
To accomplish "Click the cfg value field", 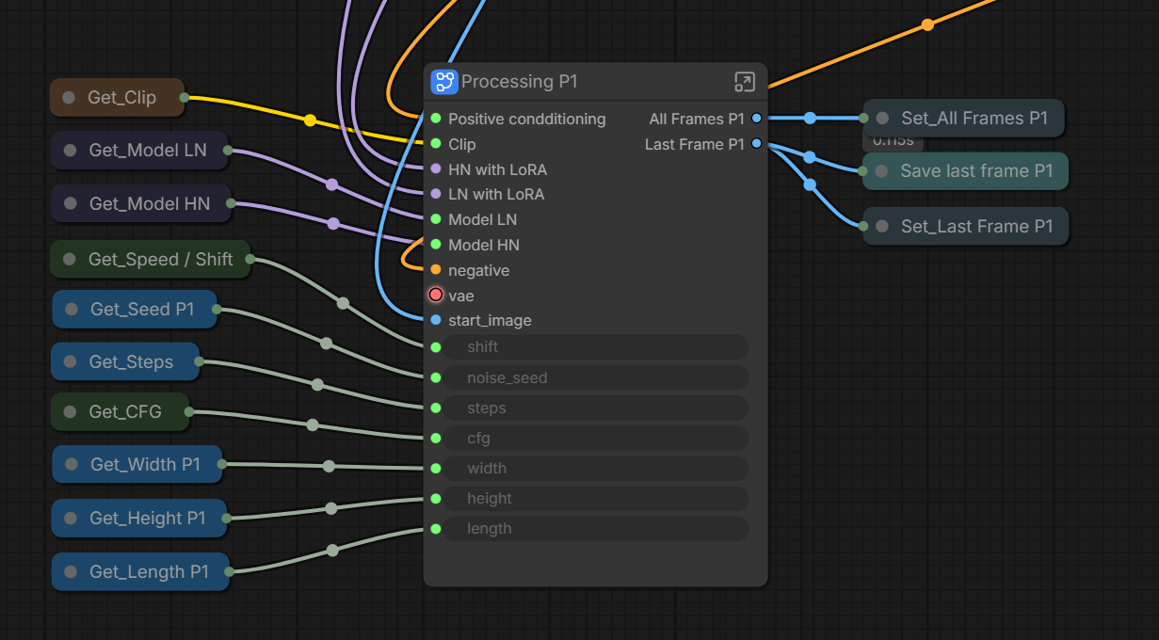I will [597, 438].
